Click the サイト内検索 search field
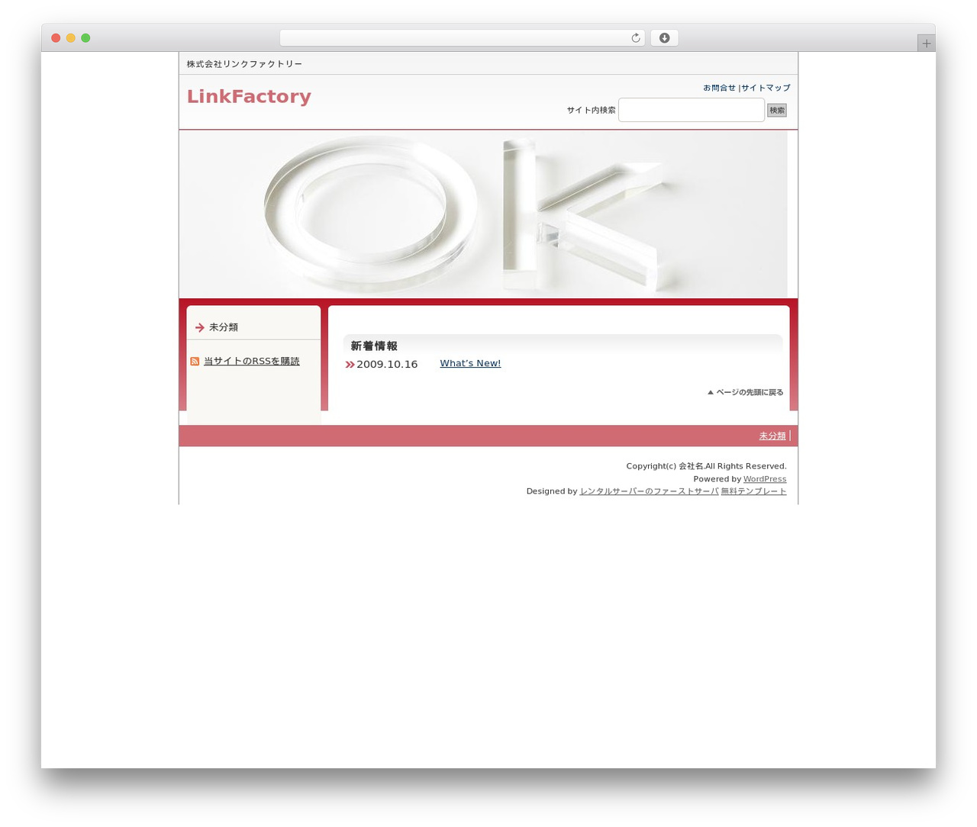The width and height of the screenshot is (977, 827). pyautogui.click(x=692, y=110)
